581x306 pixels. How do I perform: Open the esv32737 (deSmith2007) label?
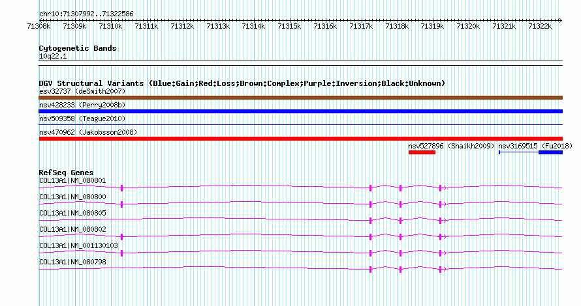point(82,91)
